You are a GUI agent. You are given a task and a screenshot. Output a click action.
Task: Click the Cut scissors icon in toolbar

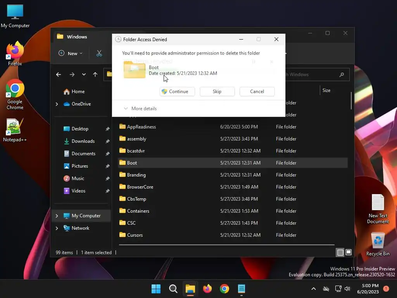[x=99, y=53]
